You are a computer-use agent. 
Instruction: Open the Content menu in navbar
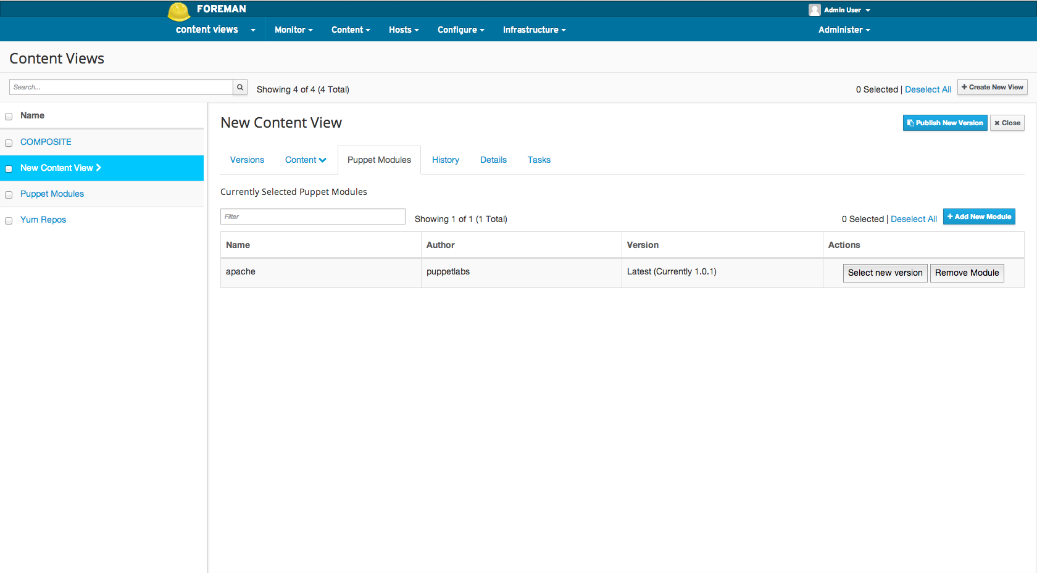[x=351, y=30]
